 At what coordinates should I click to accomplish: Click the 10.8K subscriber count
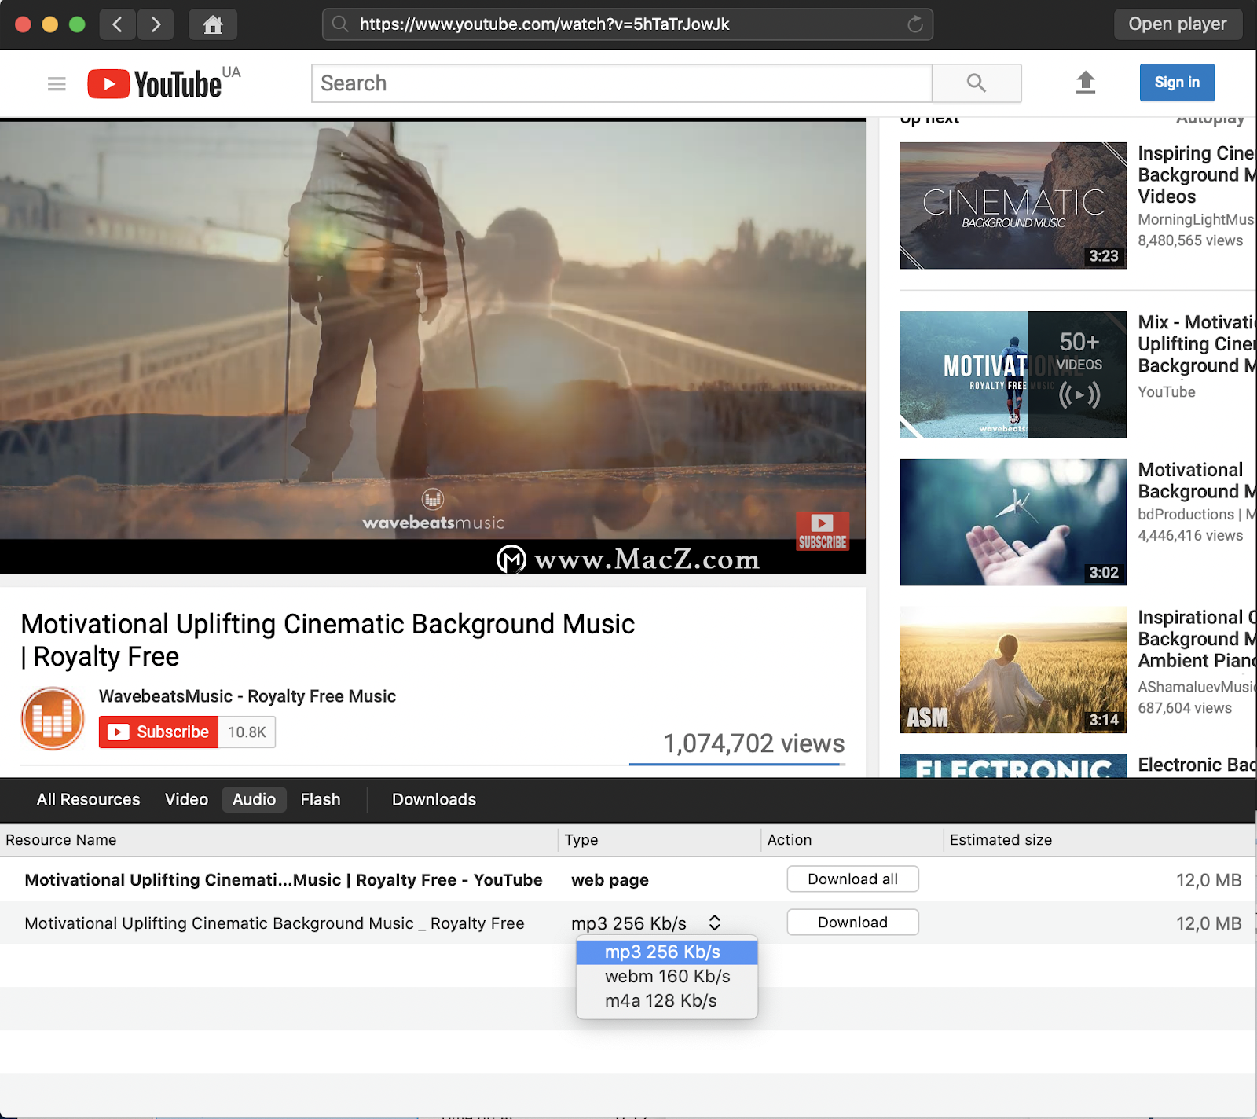[247, 732]
